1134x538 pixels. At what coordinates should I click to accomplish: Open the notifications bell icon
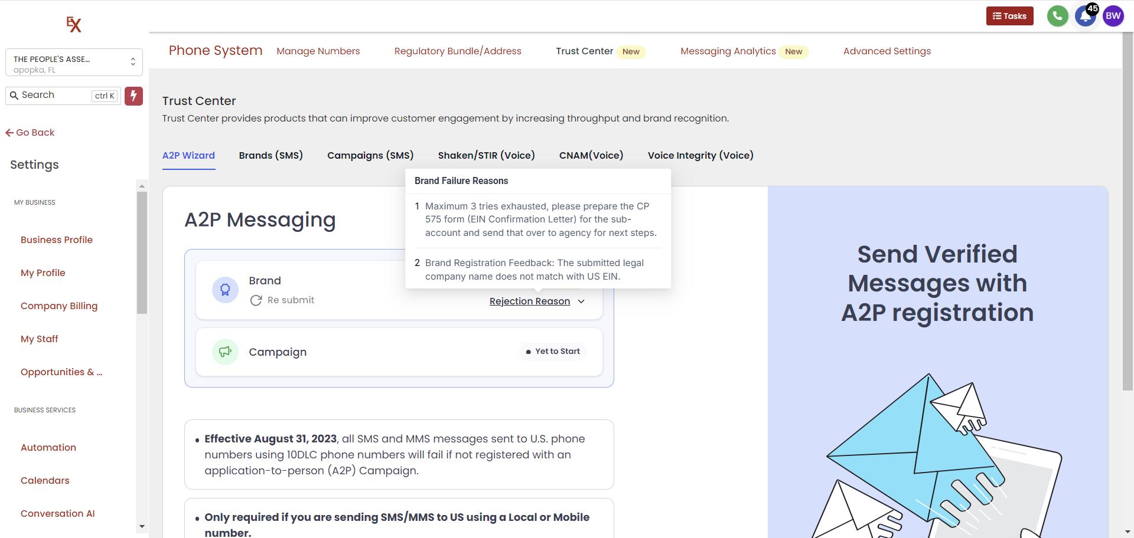pyautogui.click(x=1084, y=16)
